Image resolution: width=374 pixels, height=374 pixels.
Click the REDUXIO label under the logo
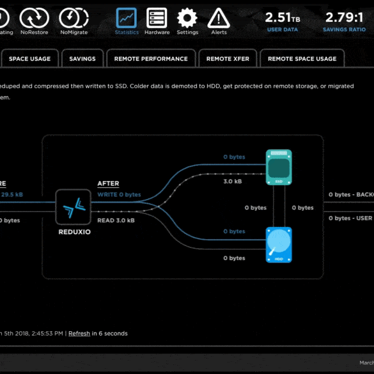74,232
